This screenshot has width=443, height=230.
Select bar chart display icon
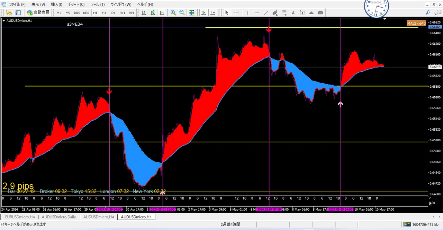tap(144, 12)
